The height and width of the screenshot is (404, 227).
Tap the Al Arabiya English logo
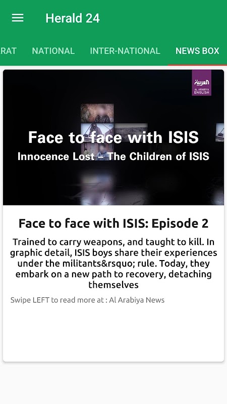tap(201, 83)
